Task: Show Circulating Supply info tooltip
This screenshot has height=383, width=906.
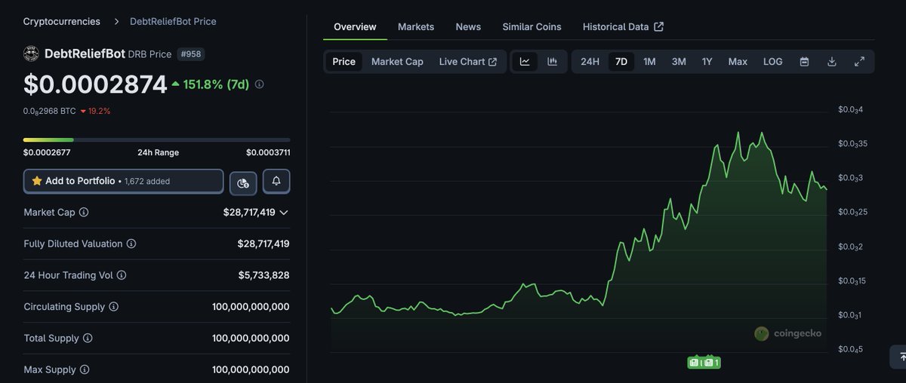Action: click(x=114, y=307)
